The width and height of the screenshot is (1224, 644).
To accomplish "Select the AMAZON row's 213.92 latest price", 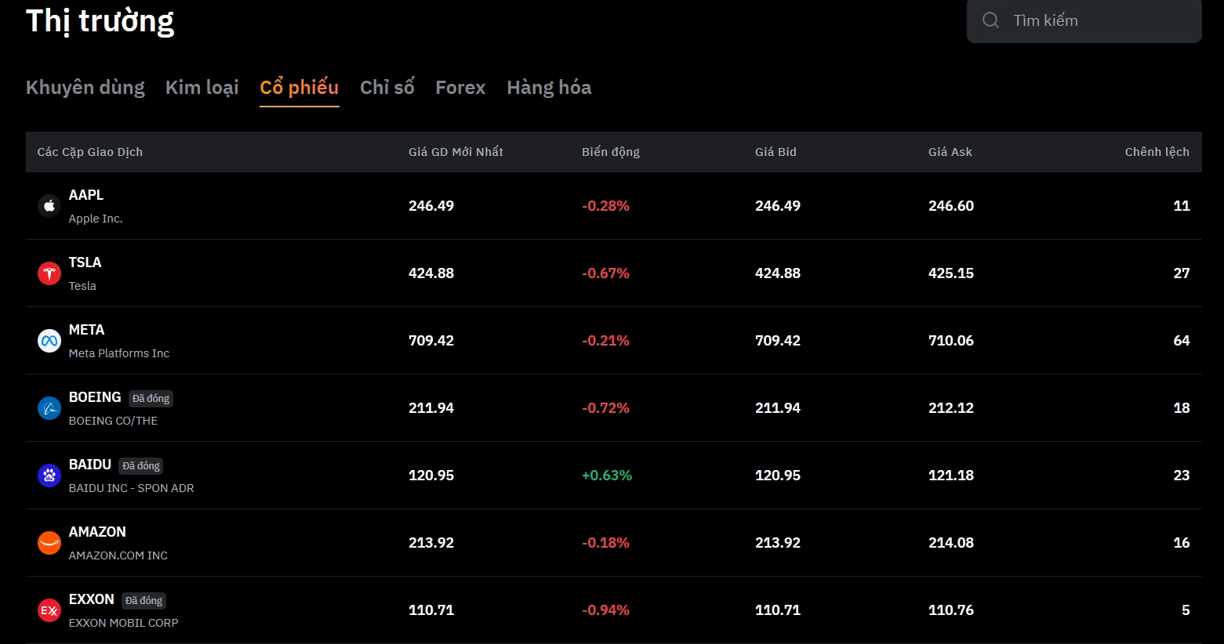I will pos(431,543).
